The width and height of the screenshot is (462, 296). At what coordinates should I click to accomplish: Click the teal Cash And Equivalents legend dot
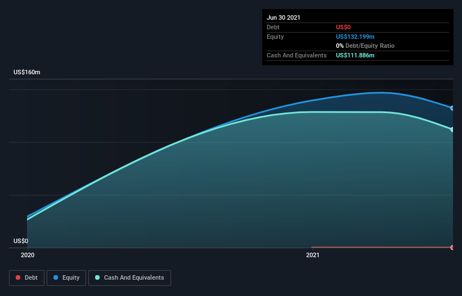(x=97, y=277)
